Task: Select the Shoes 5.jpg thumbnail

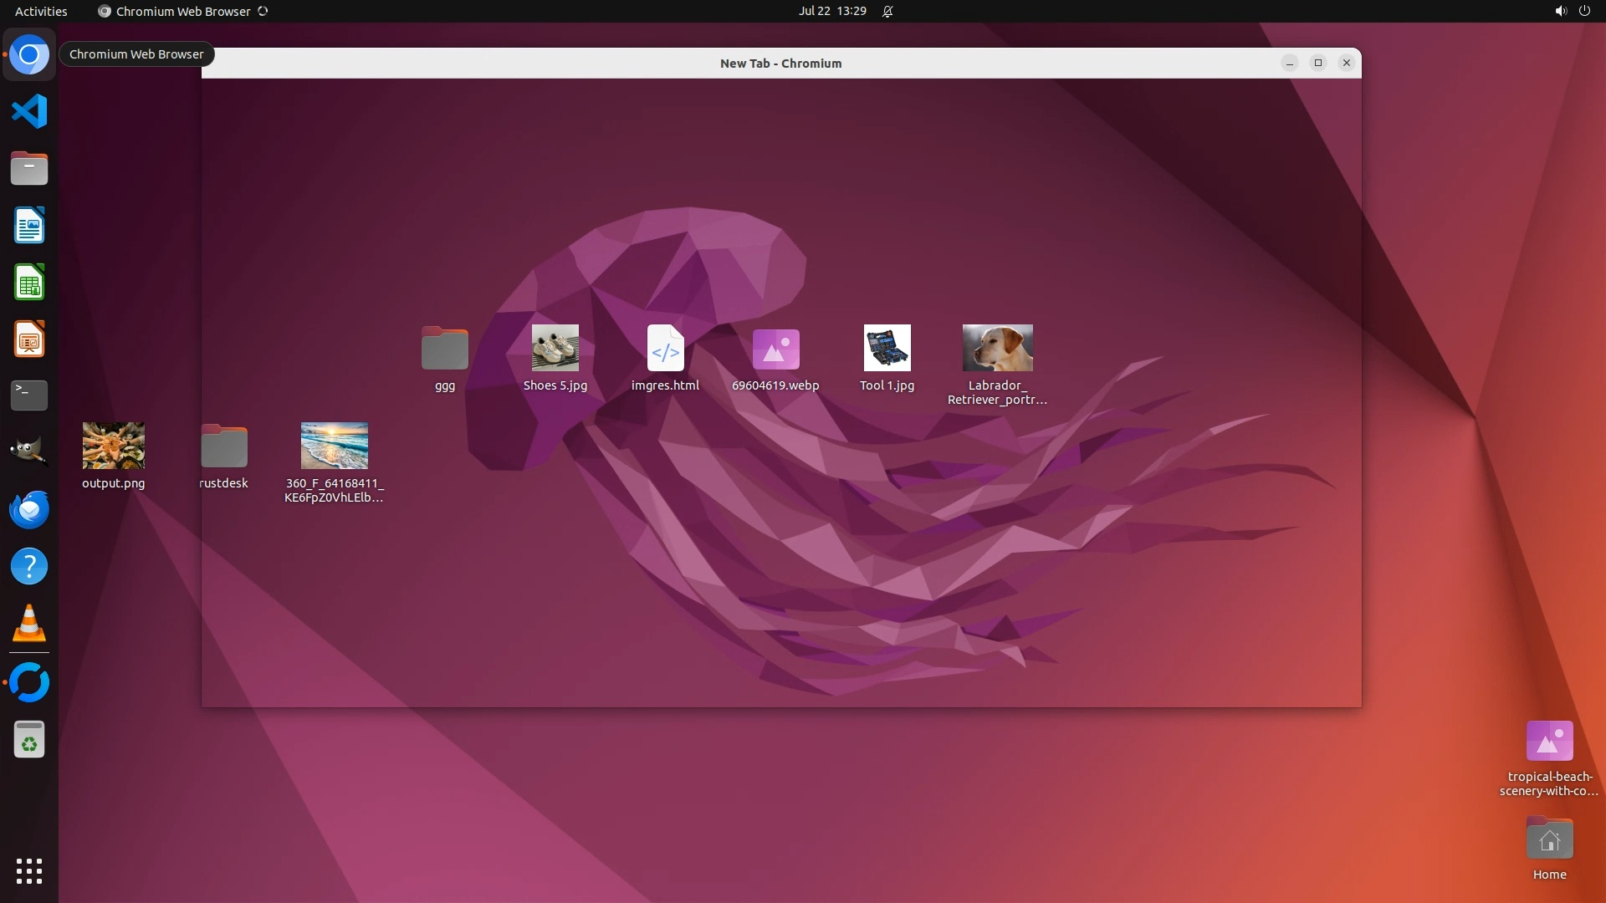Action: click(x=555, y=348)
